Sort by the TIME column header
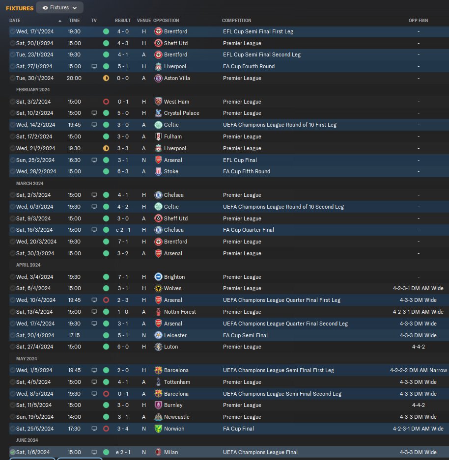This screenshot has width=449, height=460. pyautogui.click(x=74, y=21)
